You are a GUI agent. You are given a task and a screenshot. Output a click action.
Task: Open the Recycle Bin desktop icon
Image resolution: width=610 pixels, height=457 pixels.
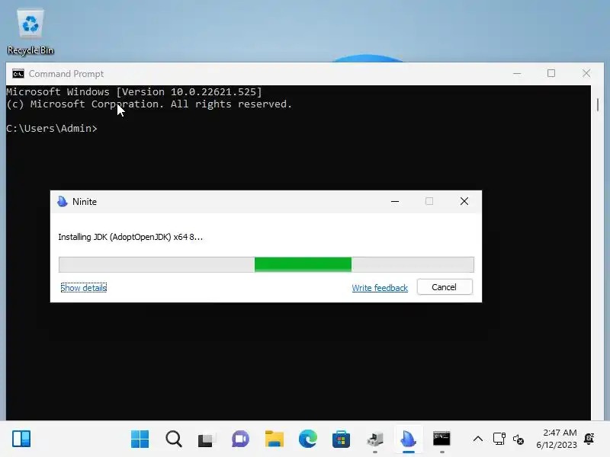point(30,32)
